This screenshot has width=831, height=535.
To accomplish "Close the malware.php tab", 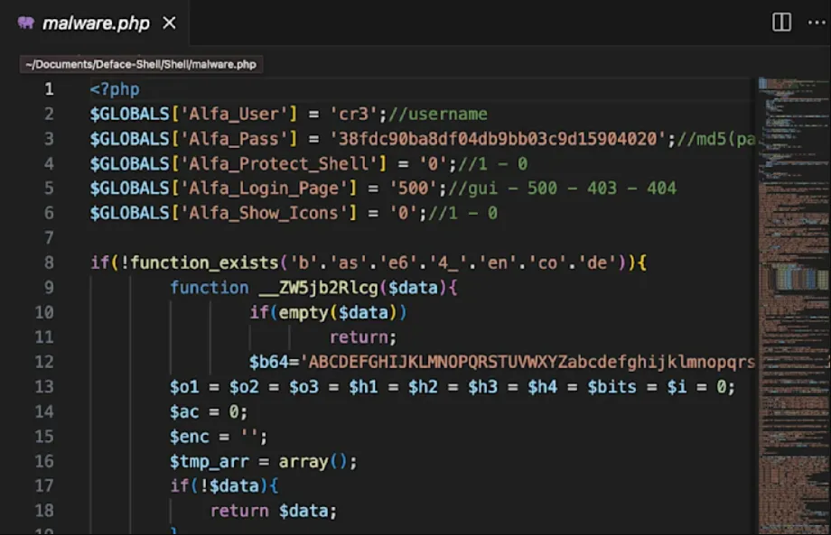I will pos(169,23).
